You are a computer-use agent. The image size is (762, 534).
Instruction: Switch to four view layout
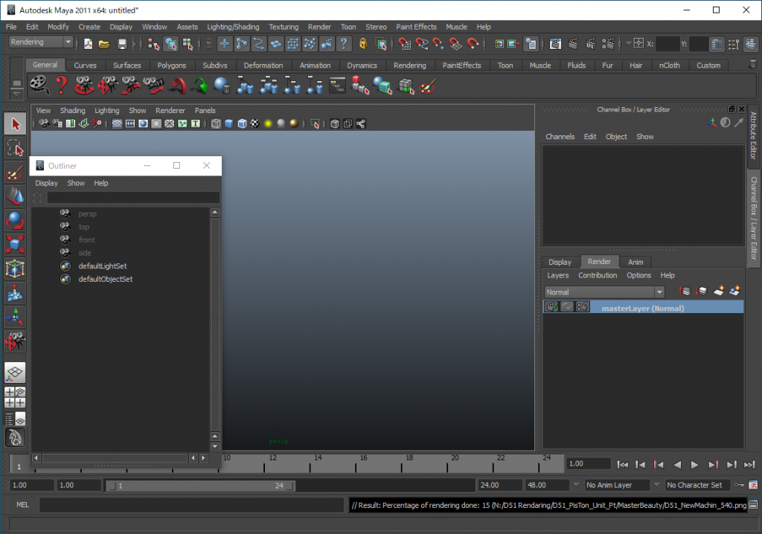(15, 397)
